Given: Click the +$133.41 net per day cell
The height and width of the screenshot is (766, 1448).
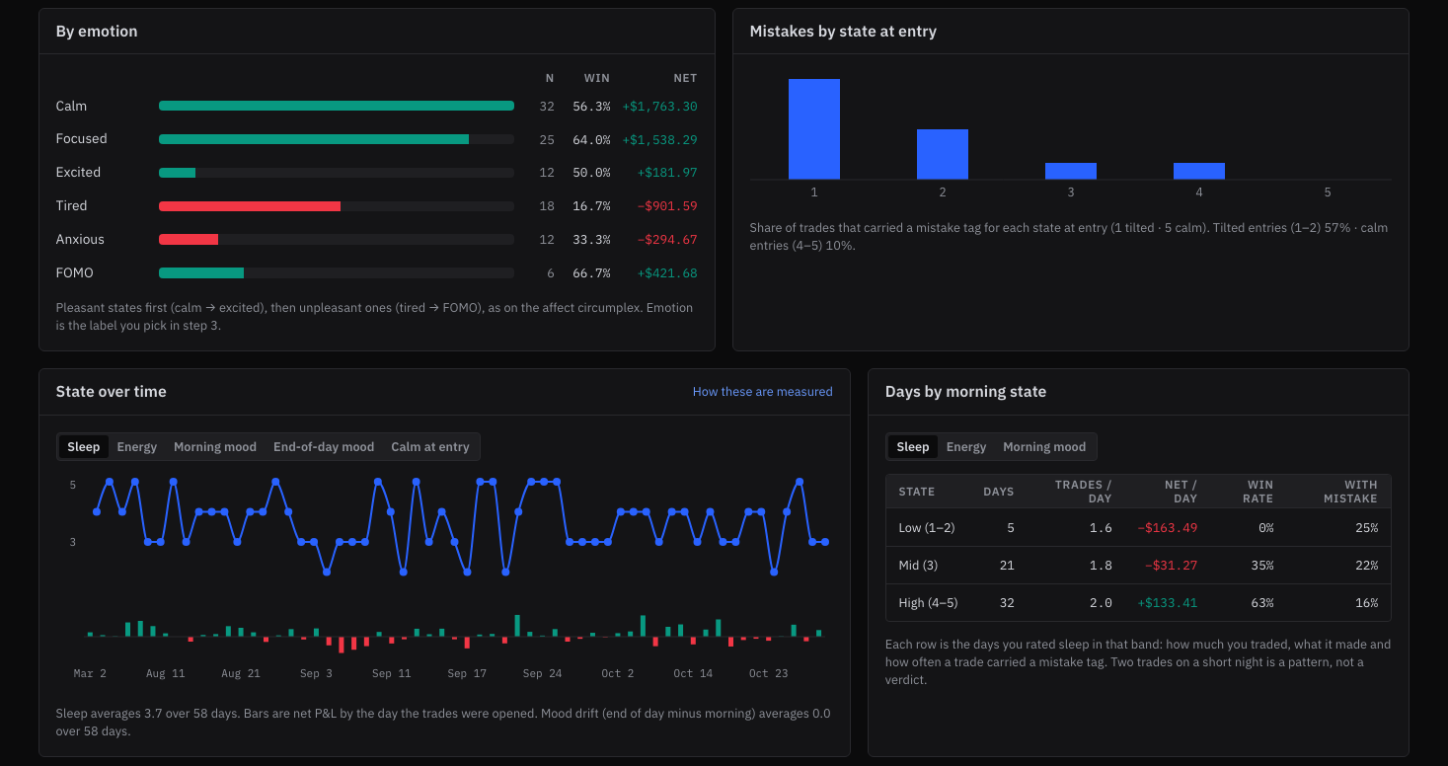Looking at the screenshot, I should pyautogui.click(x=1167, y=603).
